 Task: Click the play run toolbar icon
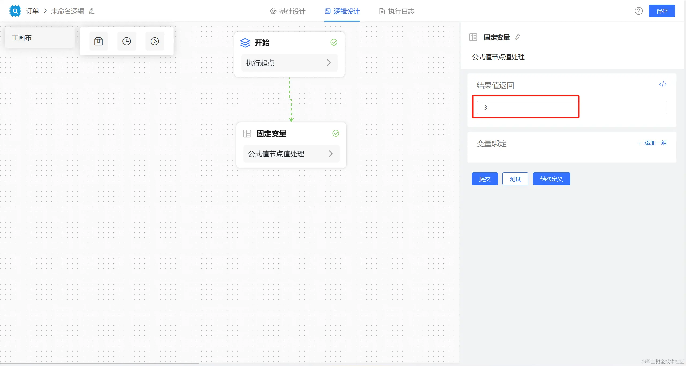155,41
